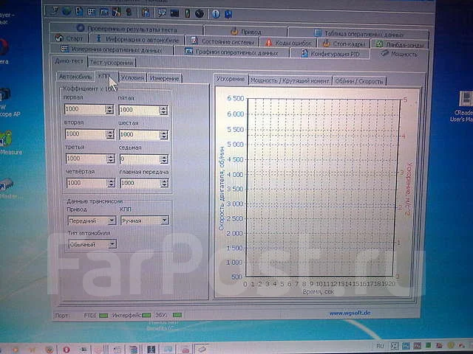The width and height of the screenshot is (473, 354).
Task: Open the Измерения оперативных данных tab
Action: tap(112, 49)
